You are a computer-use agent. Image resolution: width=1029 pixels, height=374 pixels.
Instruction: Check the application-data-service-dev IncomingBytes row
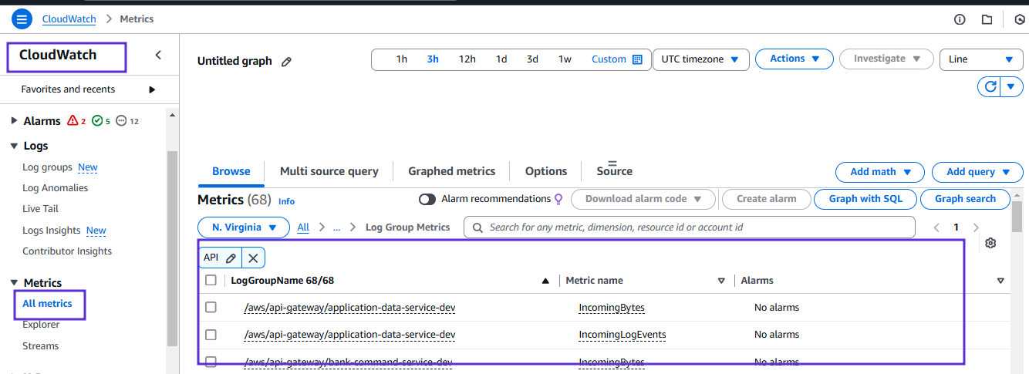[x=211, y=308]
